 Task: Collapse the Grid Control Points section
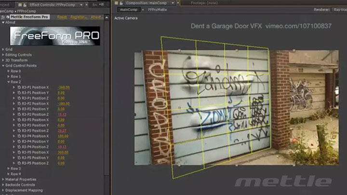(x=3, y=65)
